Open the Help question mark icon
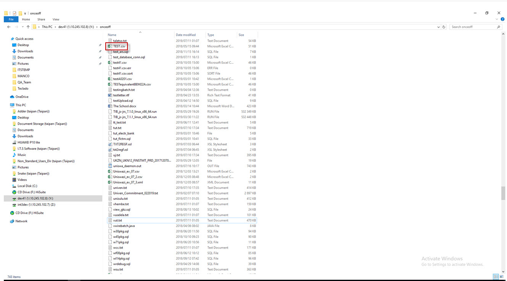The image size is (507, 281). (503, 19)
